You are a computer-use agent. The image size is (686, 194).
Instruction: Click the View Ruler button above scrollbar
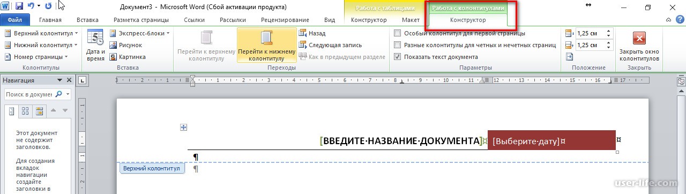tap(681, 81)
